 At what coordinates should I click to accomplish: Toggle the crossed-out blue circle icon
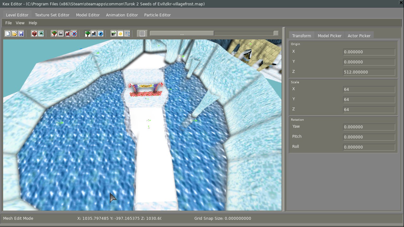click(x=74, y=34)
